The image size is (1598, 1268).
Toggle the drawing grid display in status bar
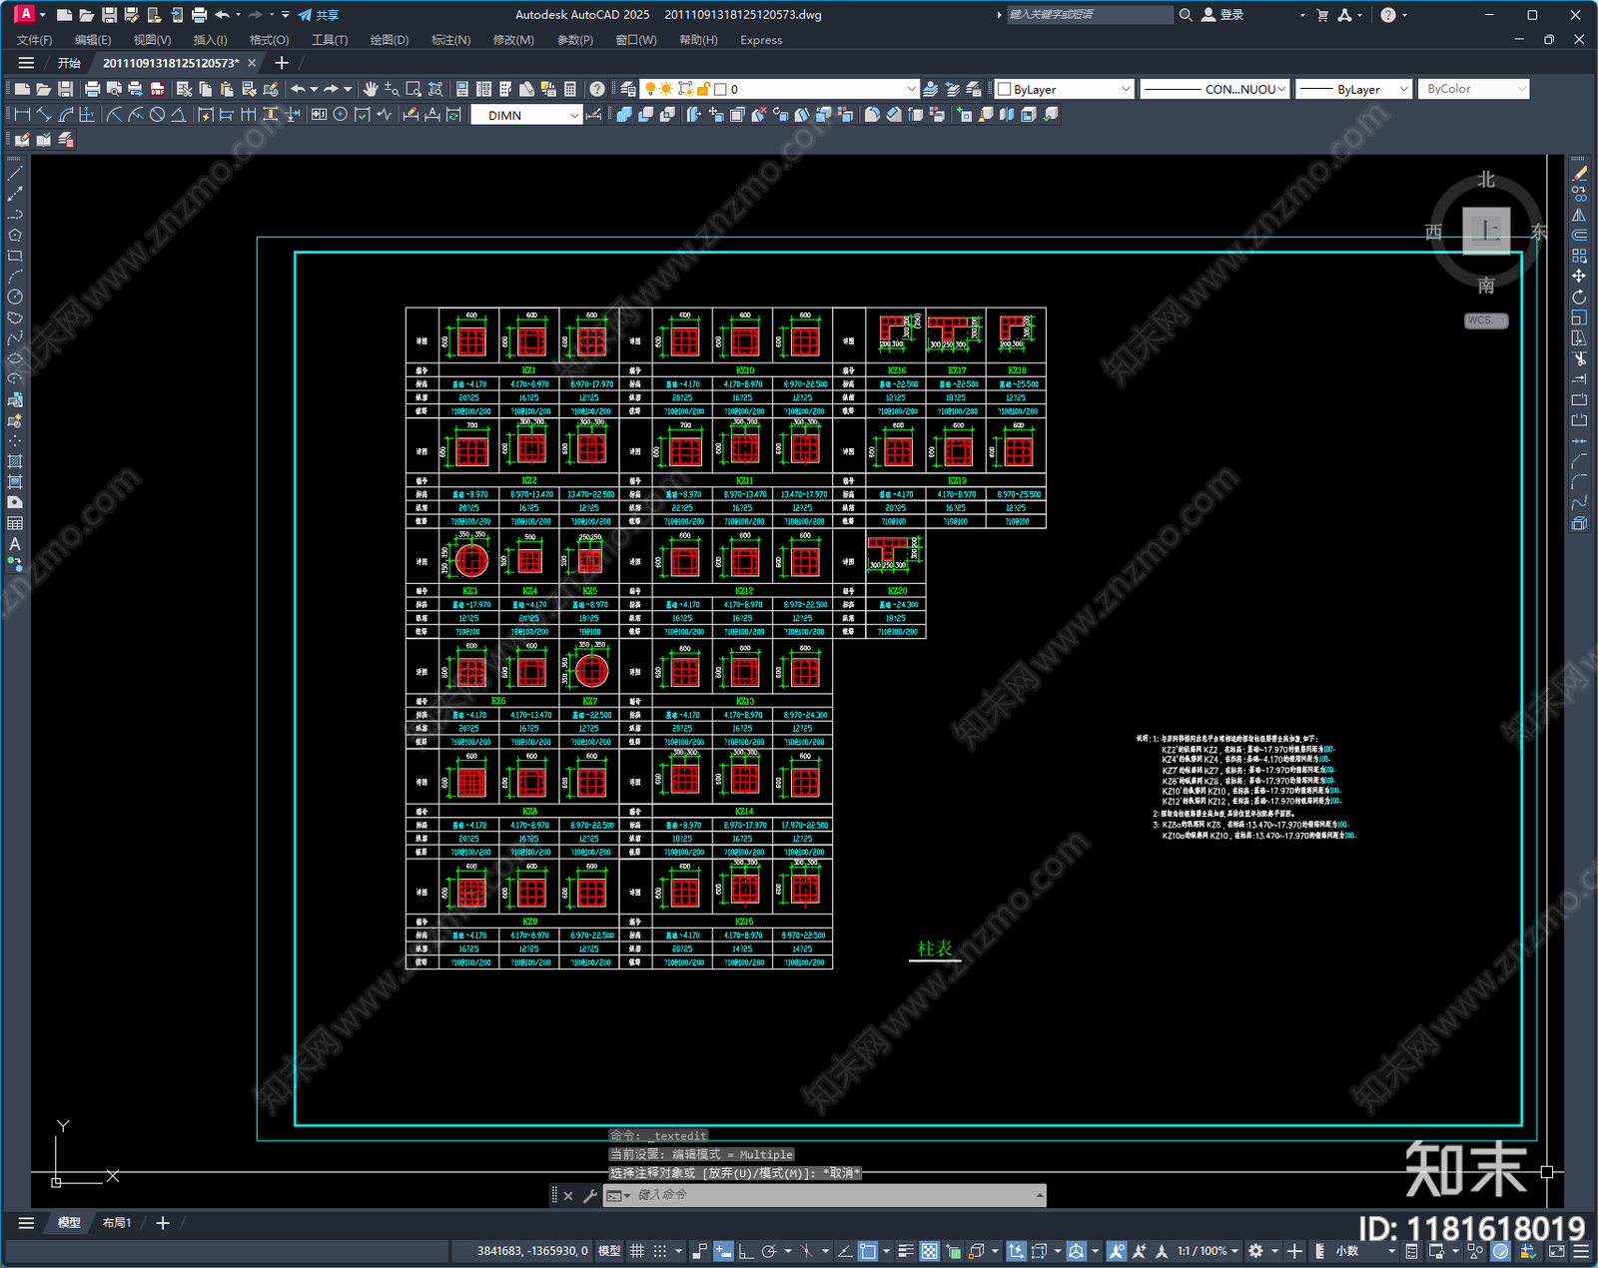(636, 1251)
